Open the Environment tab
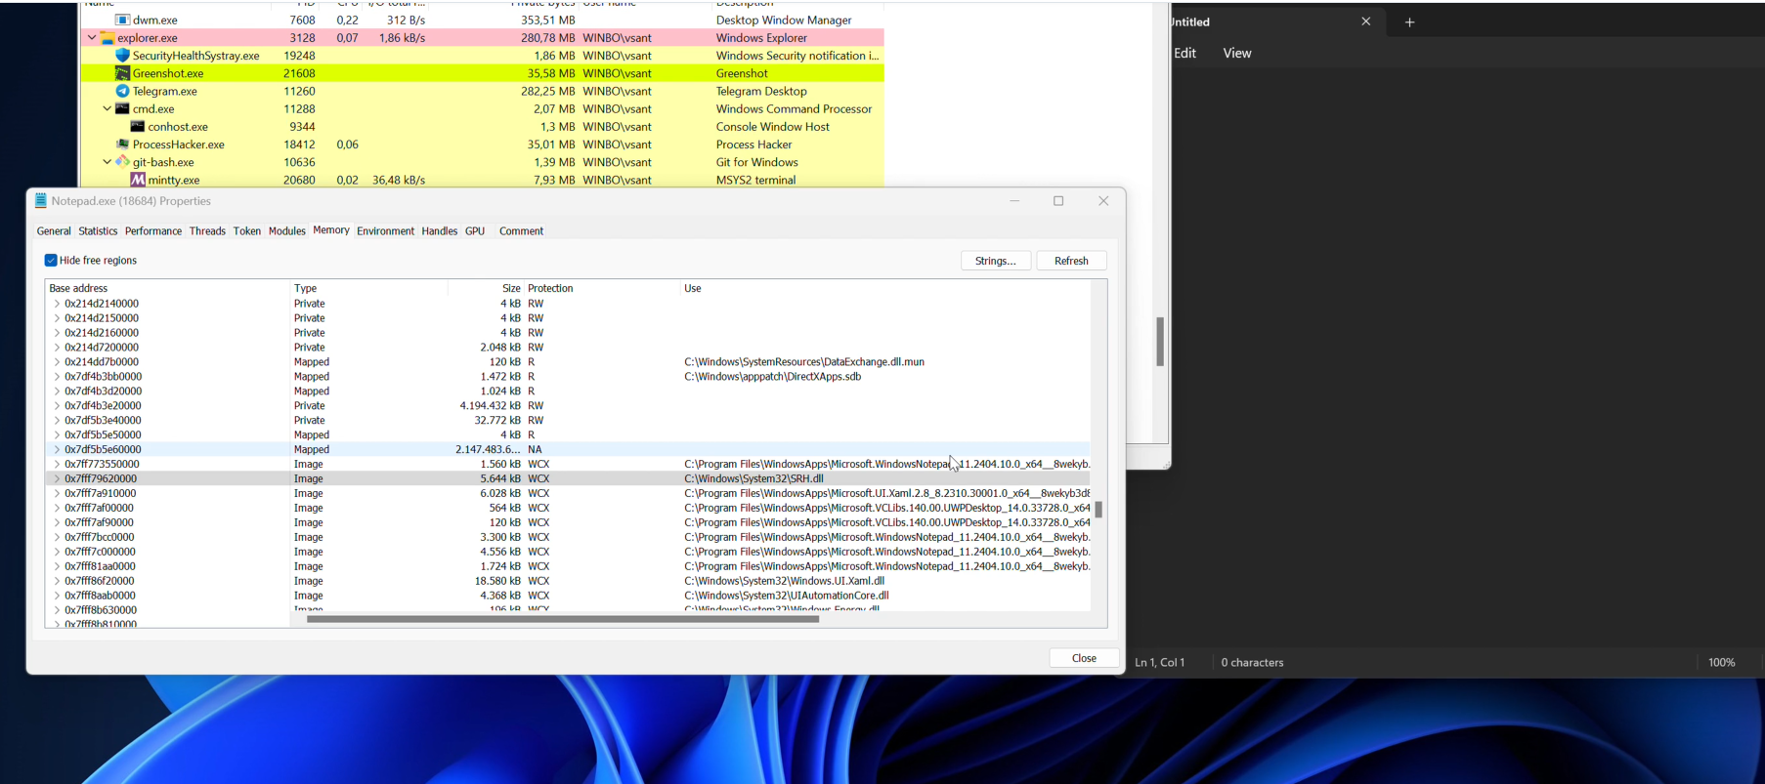 (385, 231)
